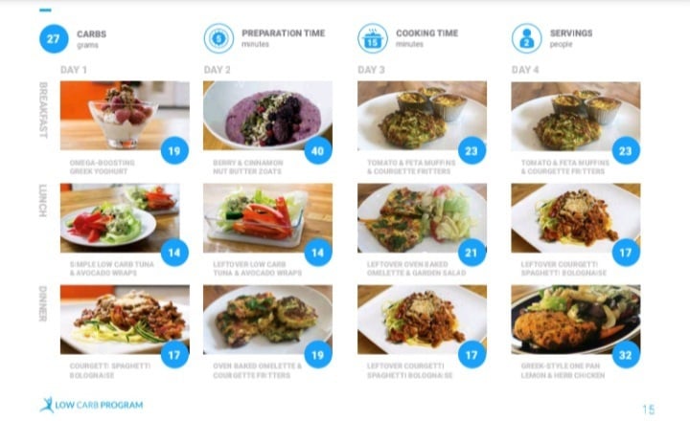Select Greek-Style One Pan Chicken photo
The height and width of the screenshot is (421, 690).
point(576,320)
